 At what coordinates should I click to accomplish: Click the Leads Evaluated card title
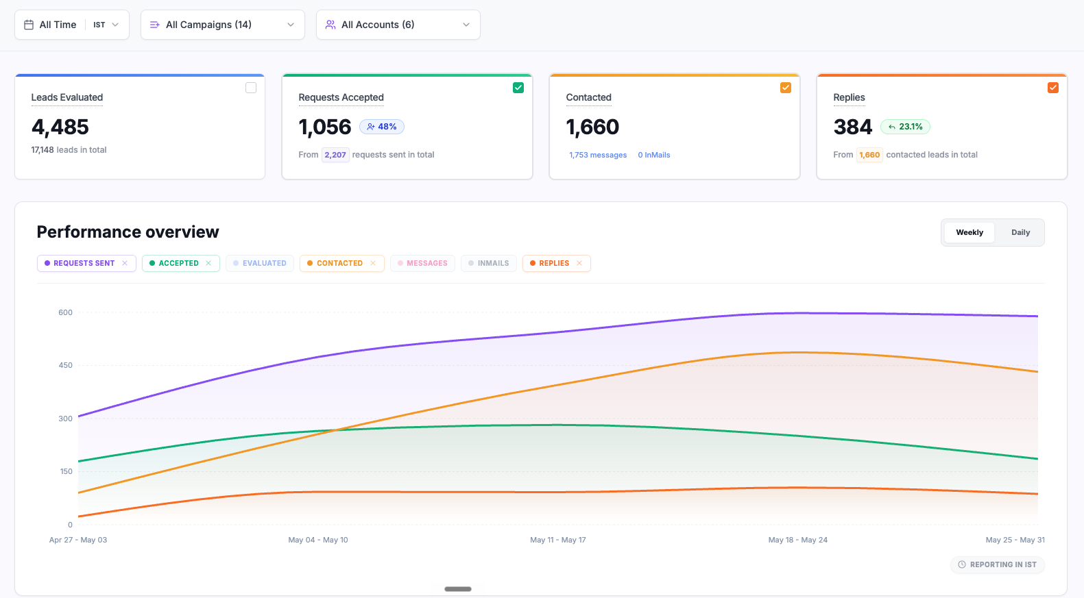(x=67, y=97)
